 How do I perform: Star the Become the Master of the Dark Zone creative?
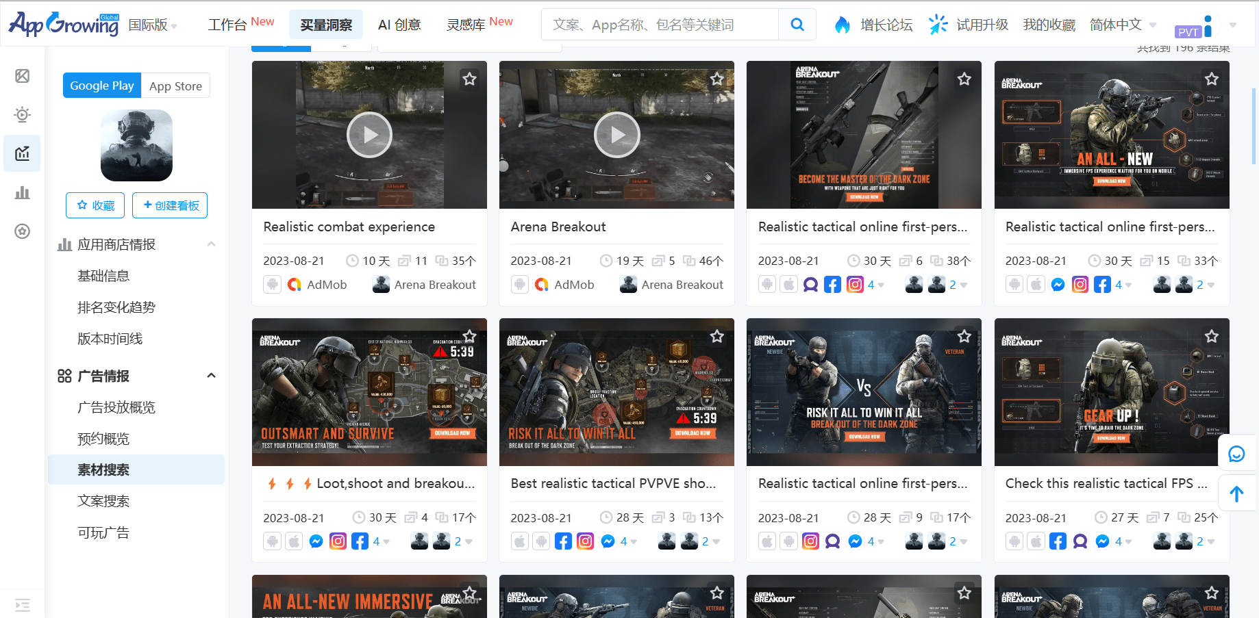964,79
